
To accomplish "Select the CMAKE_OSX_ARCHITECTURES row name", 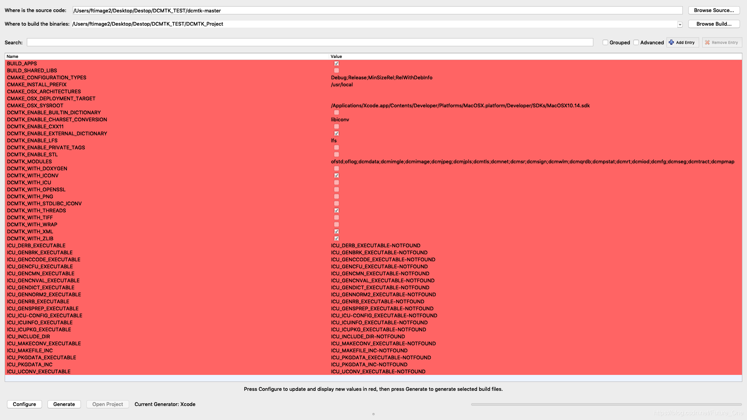I will [x=44, y=91].
